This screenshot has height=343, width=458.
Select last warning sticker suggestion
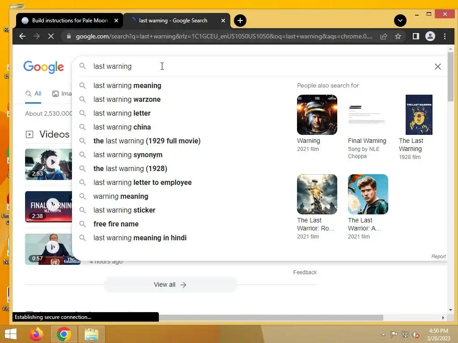pyautogui.click(x=124, y=210)
